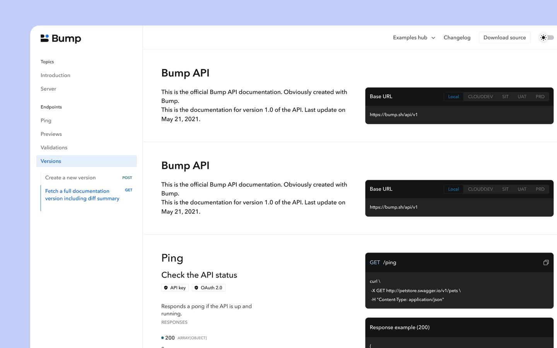Select UAT tab in second Base URL
Screen dimensions: 557x348
pos(522,189)
